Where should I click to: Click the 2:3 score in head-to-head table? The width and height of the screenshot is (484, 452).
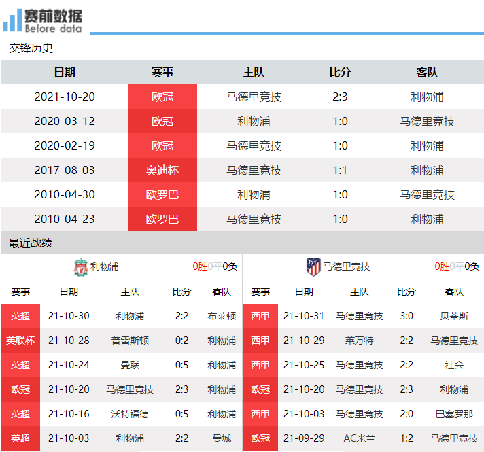(340, 97)
